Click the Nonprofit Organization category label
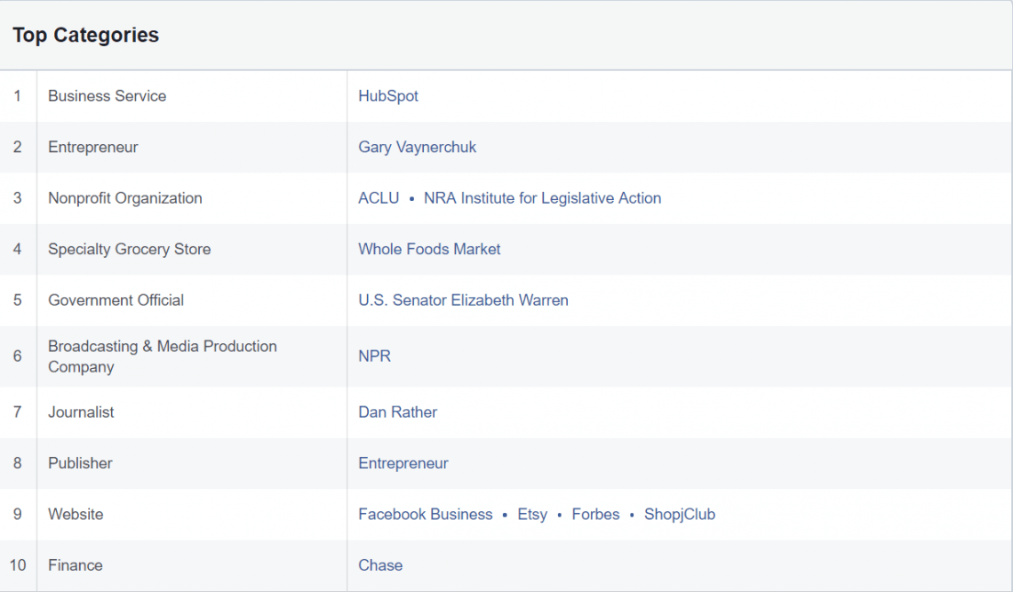Viewport: 1013px width, 592px height. tap(124, 197)
